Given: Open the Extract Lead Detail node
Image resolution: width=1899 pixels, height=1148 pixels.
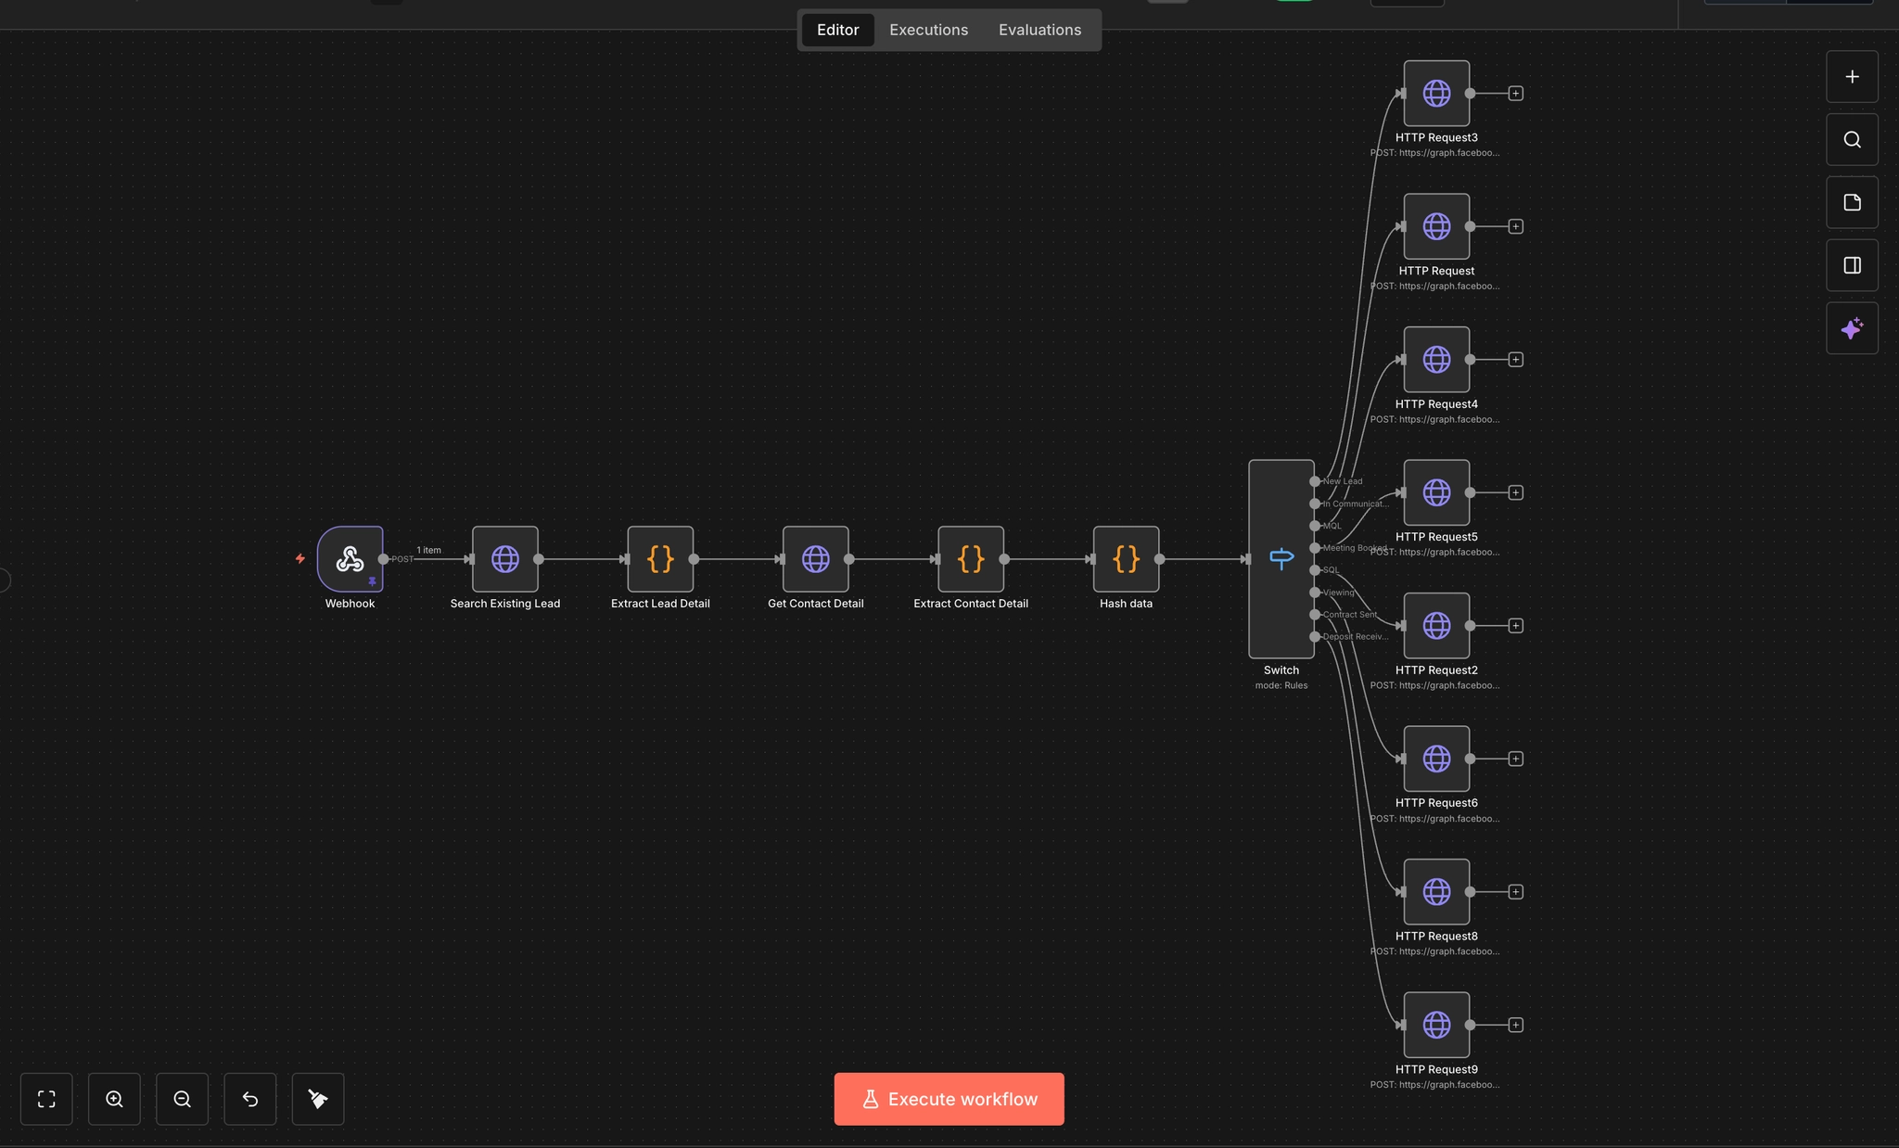Looking at the screenshot, I should point(659,559).
